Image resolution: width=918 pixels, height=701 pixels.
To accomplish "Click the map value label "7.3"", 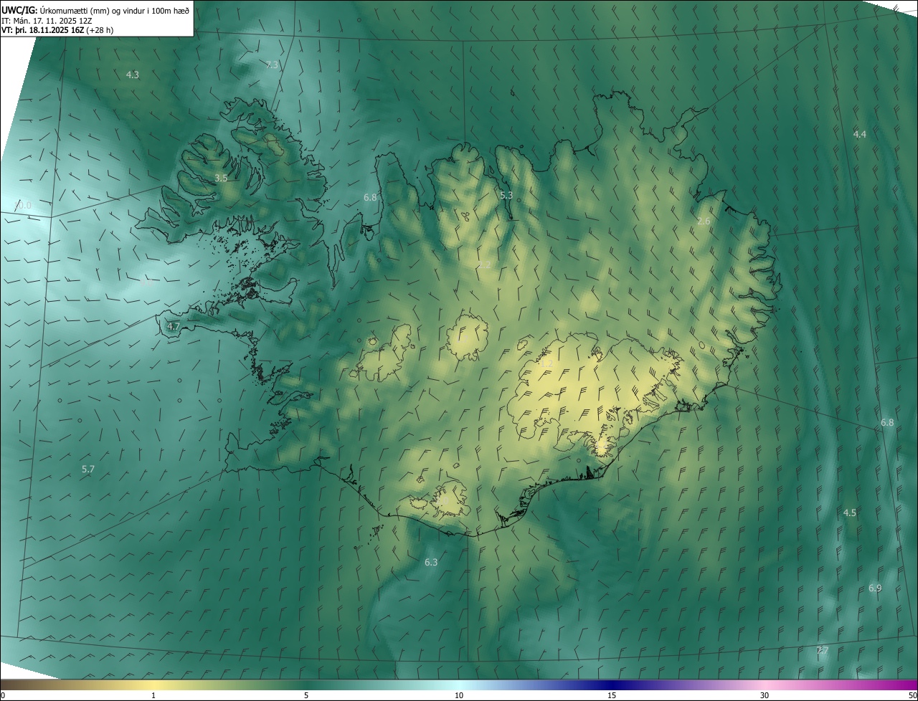I will (272, 65).
